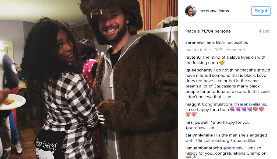The height and width of the screenshot is (159, 277).
Task: Open the mrs_powell_15 commenter profile
Action: [x=200, y=122]
